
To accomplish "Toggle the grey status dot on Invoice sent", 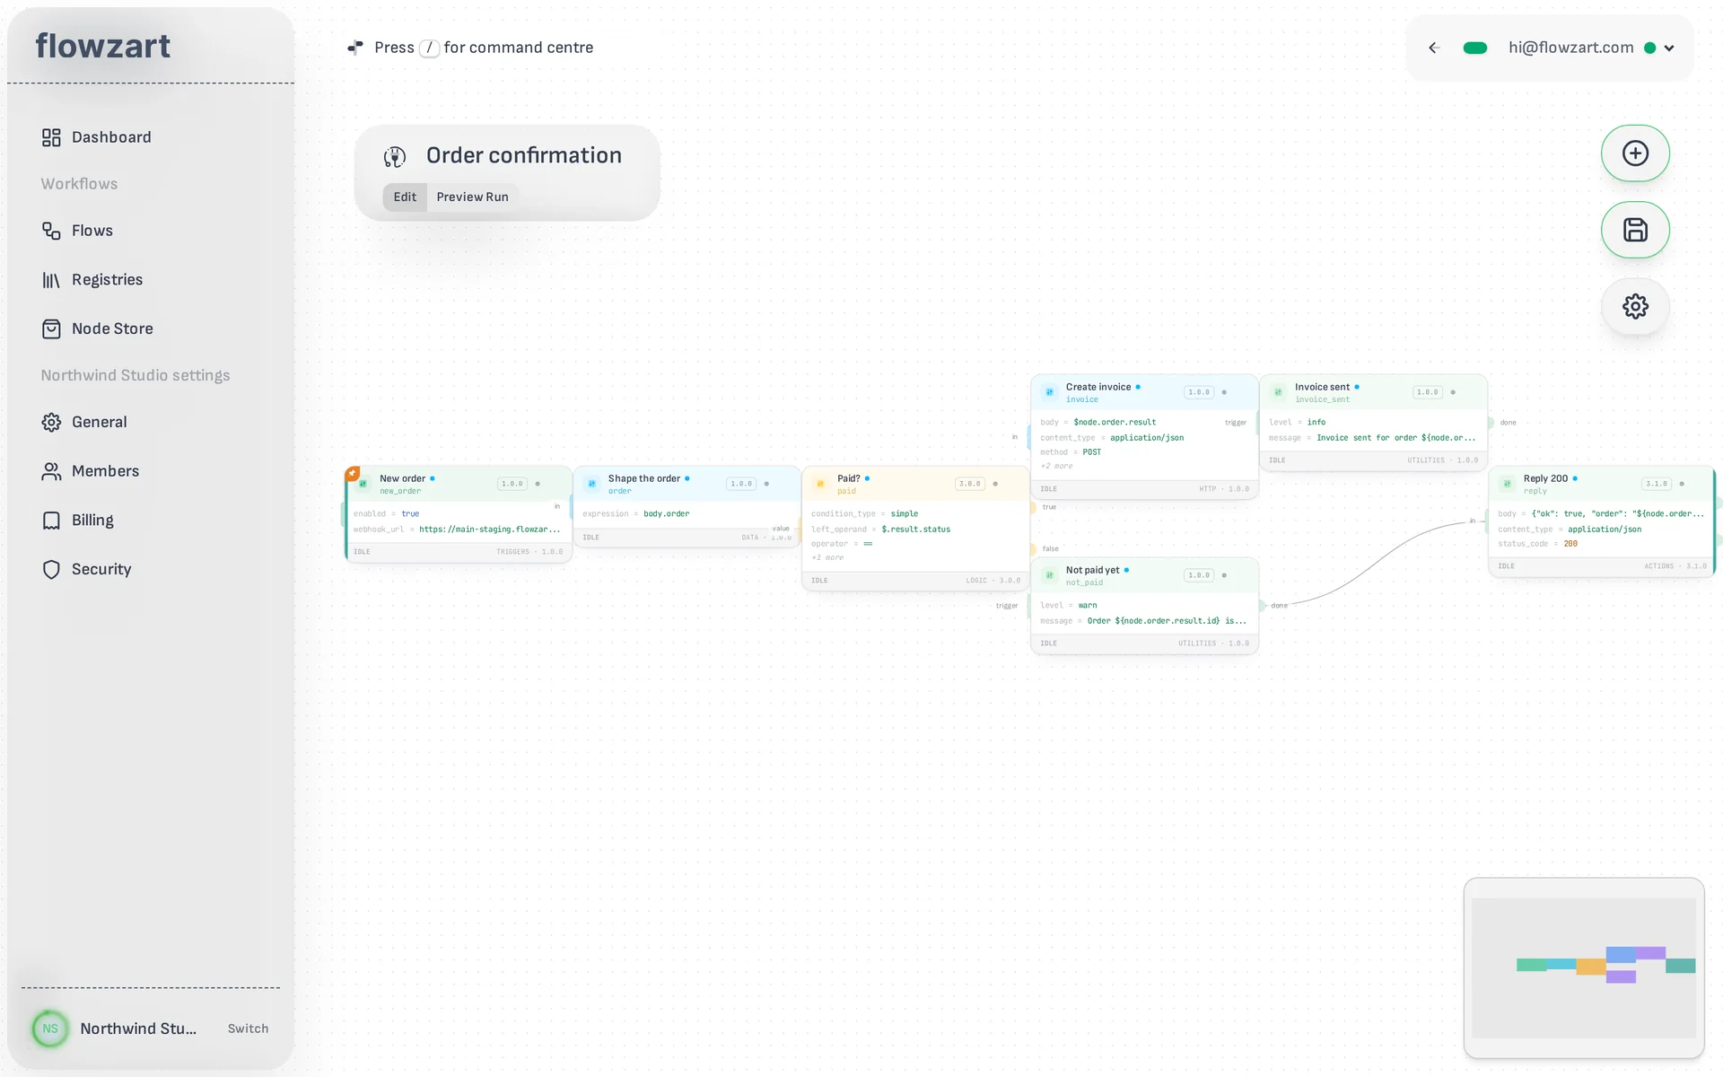I will [x=1453, y=392].
